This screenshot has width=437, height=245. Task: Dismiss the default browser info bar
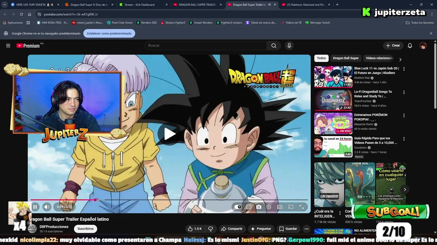point(431,33)
